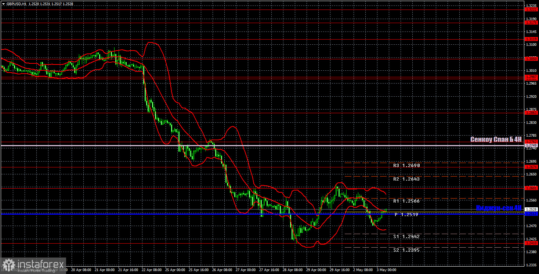This screenshot has width=539, height=274.
Task: Click the R2 1.2643 pivot label
Action: click(406, 179)
